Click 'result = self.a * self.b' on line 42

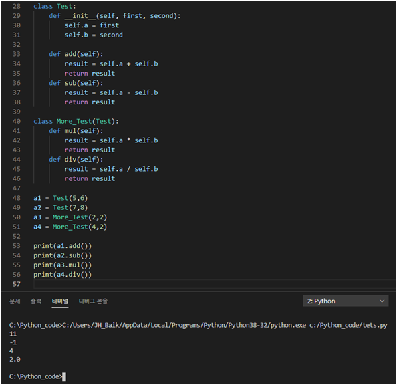click(111, 140)
